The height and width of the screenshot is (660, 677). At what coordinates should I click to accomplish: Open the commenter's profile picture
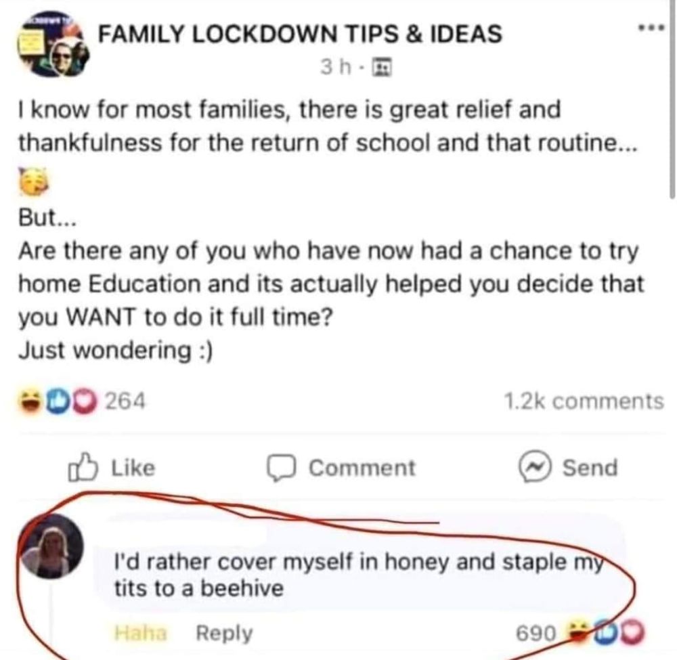pyautogui.click(x=52, y=546)
